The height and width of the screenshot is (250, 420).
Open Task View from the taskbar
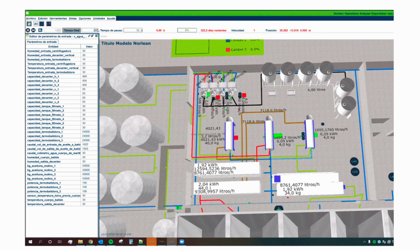click(60, 242)
